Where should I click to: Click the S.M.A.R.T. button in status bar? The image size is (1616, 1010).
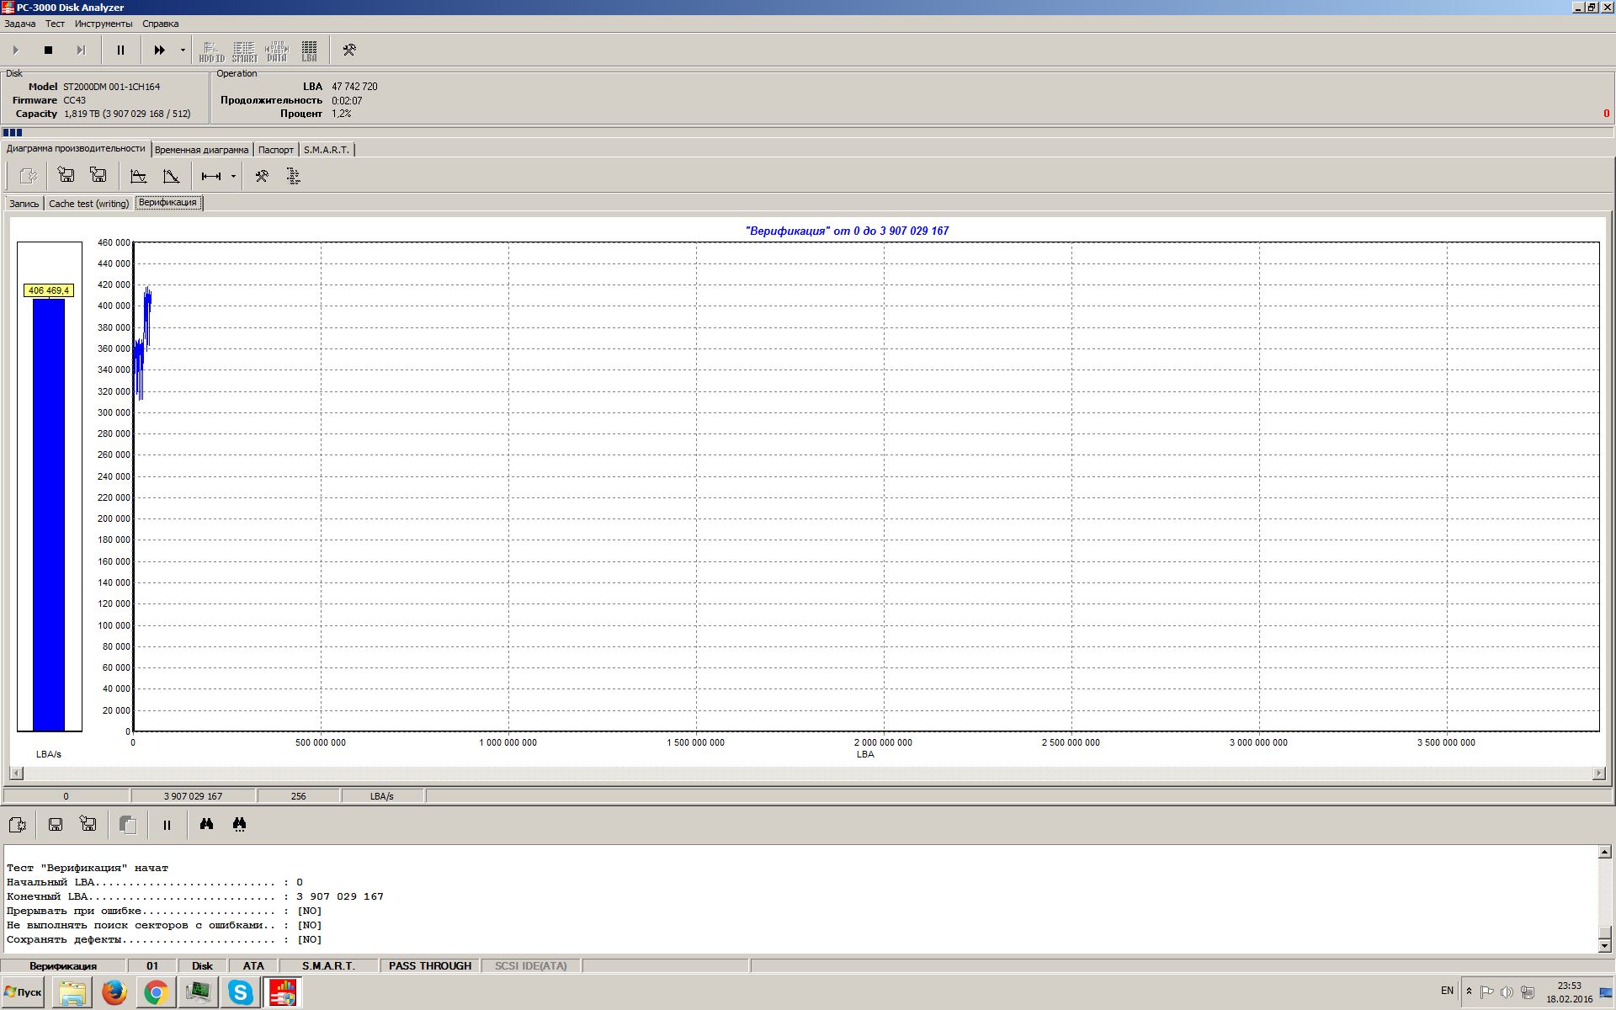coord(328,965)
